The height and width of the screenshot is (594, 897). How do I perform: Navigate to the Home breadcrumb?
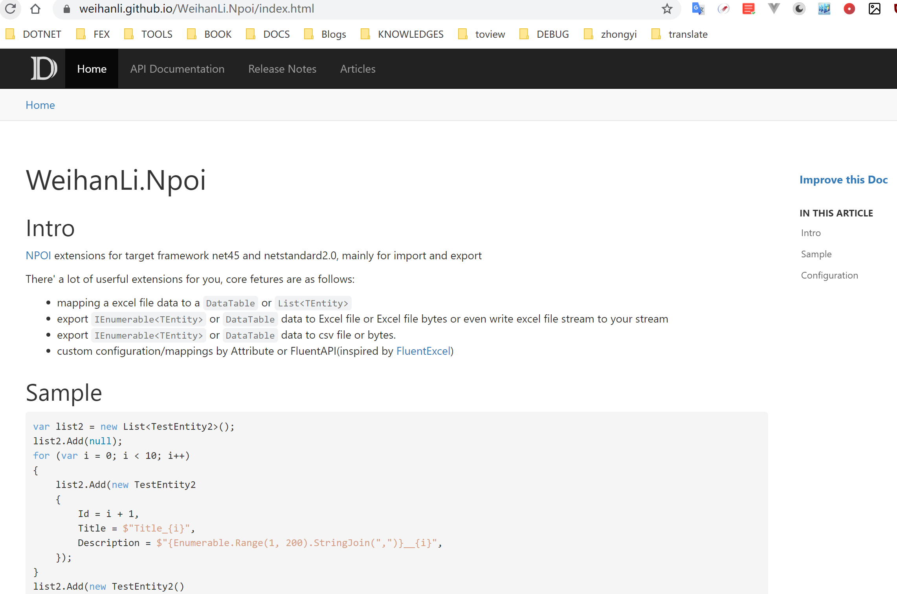tap(40, 105)
